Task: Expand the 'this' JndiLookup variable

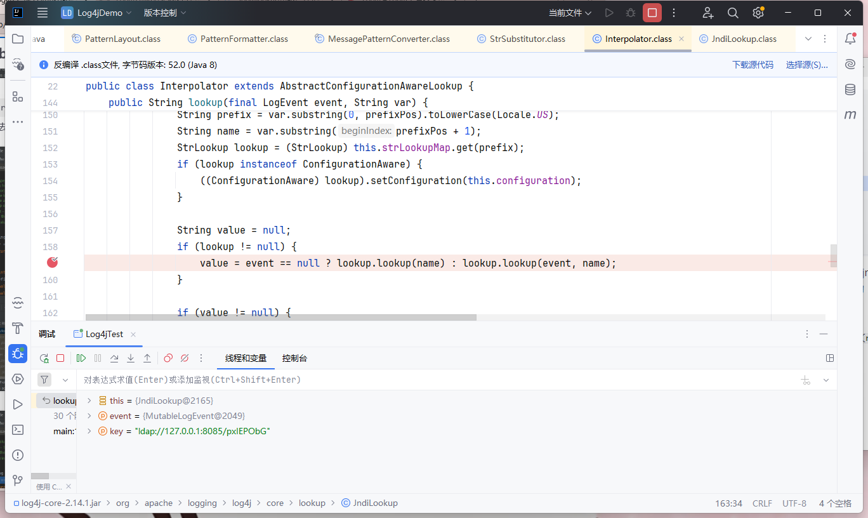Action: (89, 401)
